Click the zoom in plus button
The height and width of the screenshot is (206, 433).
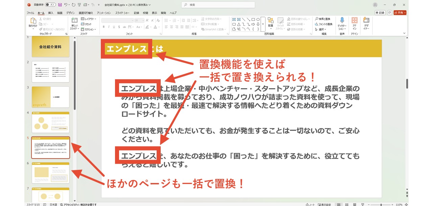point(393,204)
